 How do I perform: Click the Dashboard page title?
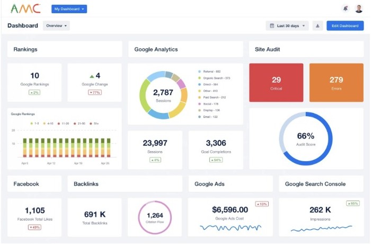(23, 25)
